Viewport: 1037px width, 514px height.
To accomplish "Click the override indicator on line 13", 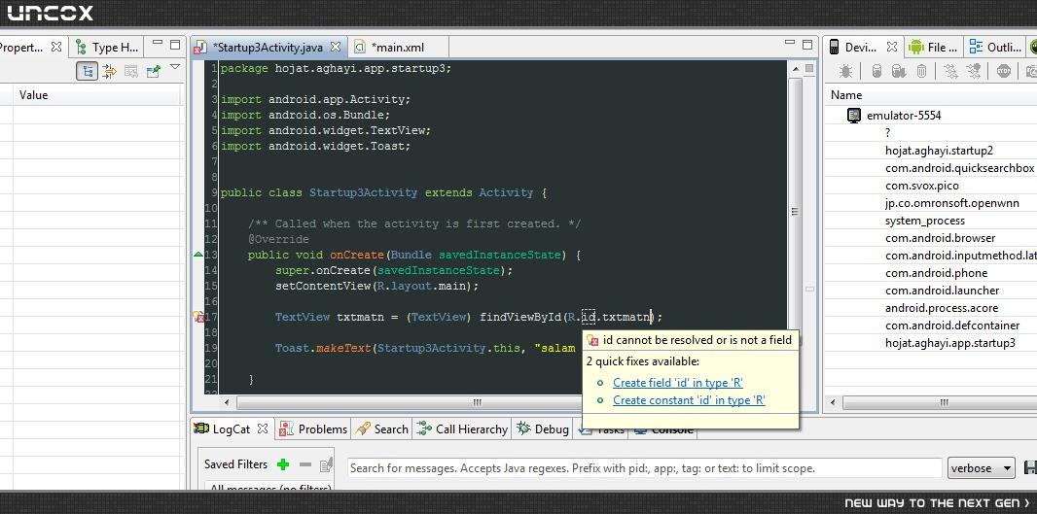I will [197, 255].
